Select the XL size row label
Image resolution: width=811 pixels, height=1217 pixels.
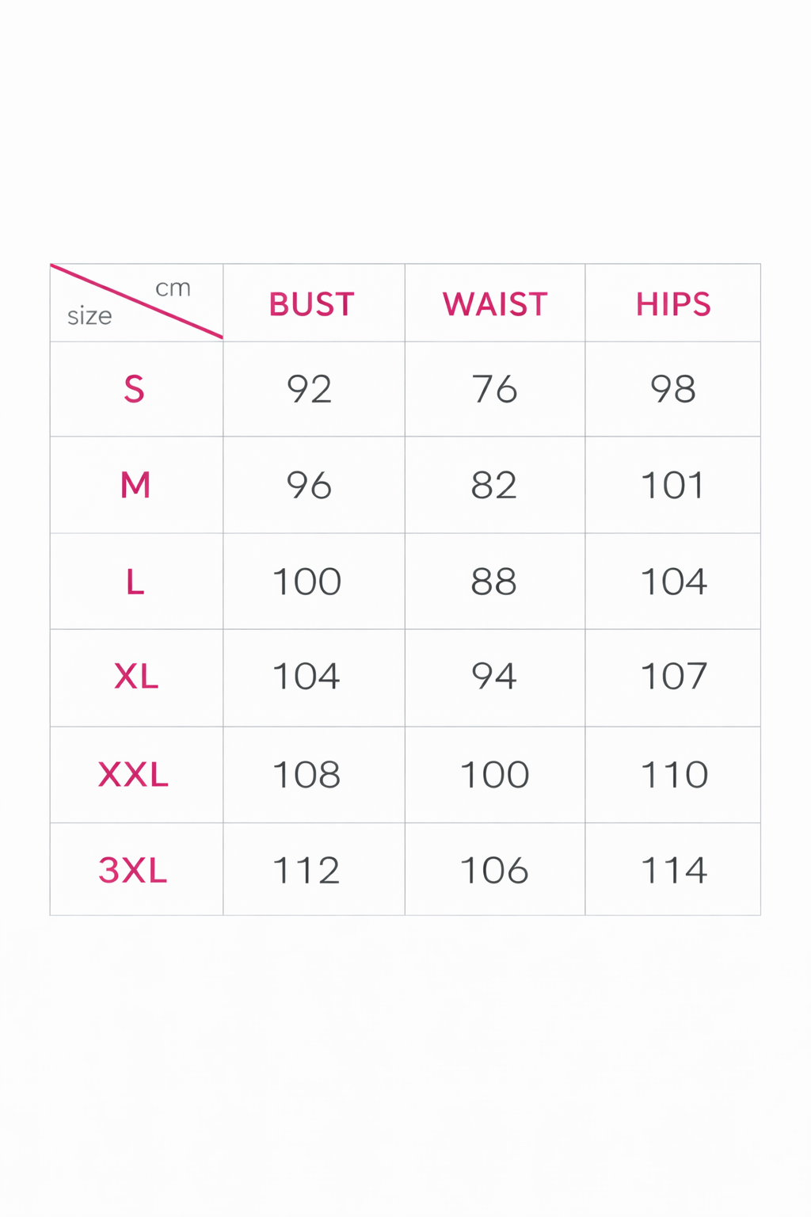[136, 677]
